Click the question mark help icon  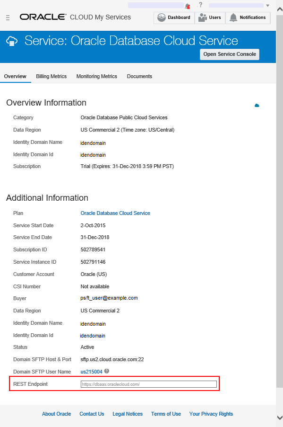(x=201, y=5)
